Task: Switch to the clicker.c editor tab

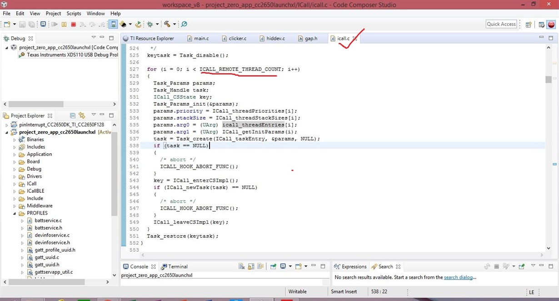Action: pos(234,39)
